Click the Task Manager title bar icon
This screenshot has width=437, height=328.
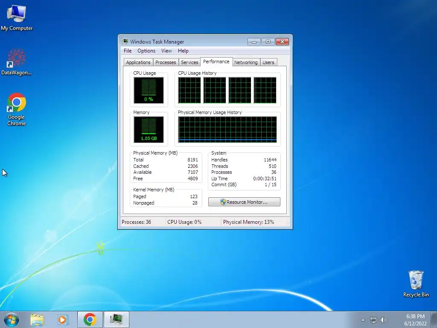pos(125,41)
